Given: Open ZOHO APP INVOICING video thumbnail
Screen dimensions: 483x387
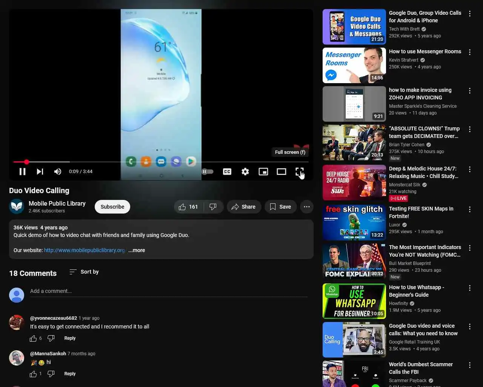Looking at the screenshot, I should pyautogui.click(x=354, y=104).
